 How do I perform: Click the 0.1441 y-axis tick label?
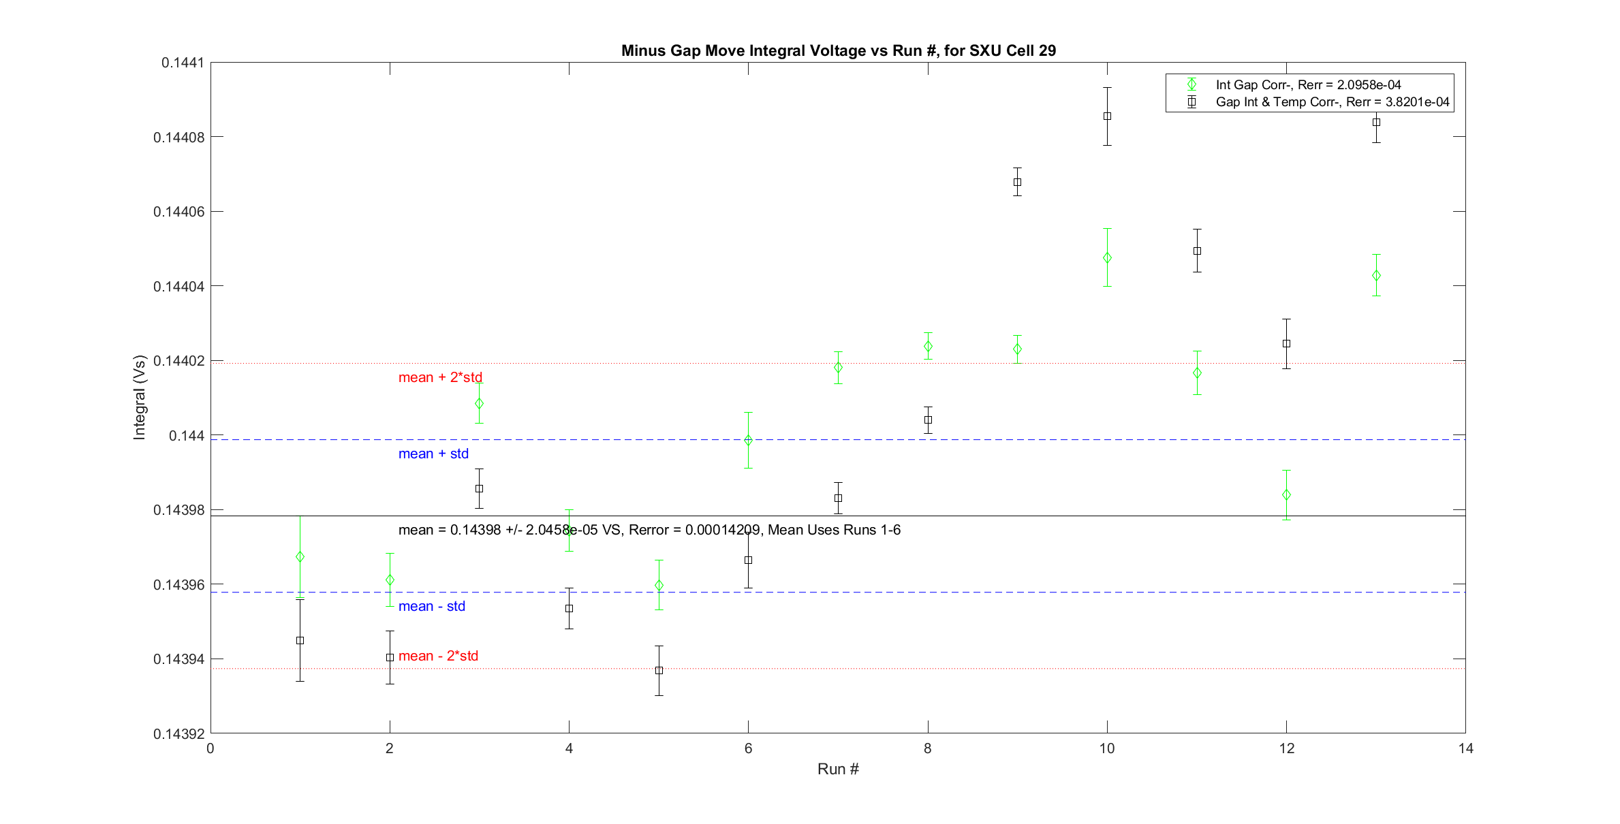[182, 63]
